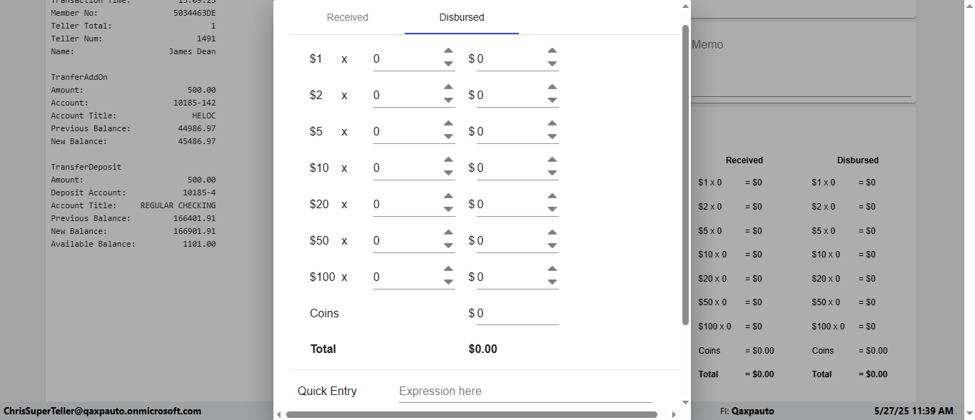Raise the $20 bill count up arrow
Viewport: 975px width, 420px height.
click(x=448, y=196)
